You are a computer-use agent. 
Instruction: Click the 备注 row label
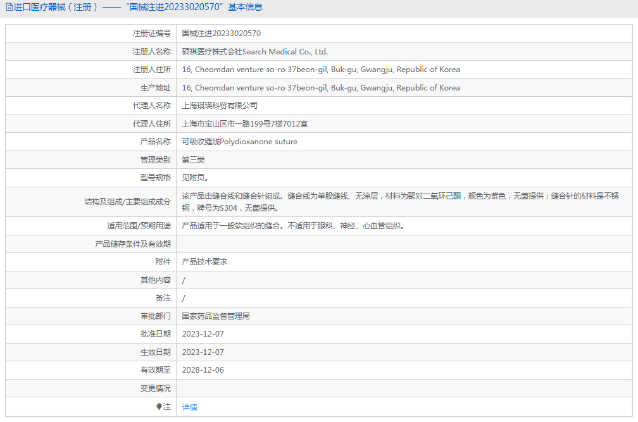[x=163, y=298]
